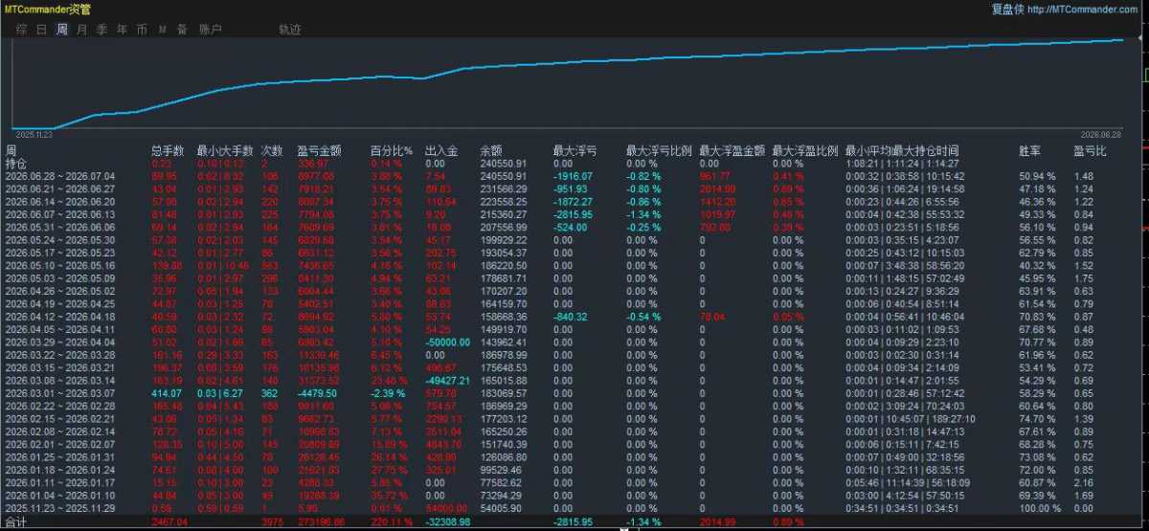Switch to the 币 currency tab

tap(142, 30)
